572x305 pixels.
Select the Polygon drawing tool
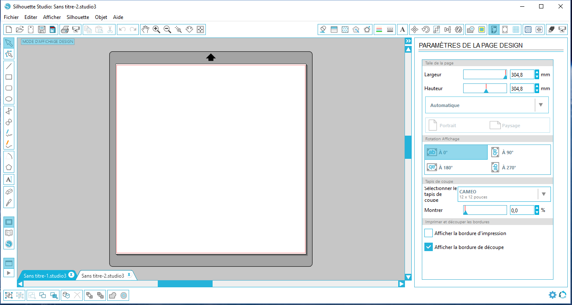(8, 167)
